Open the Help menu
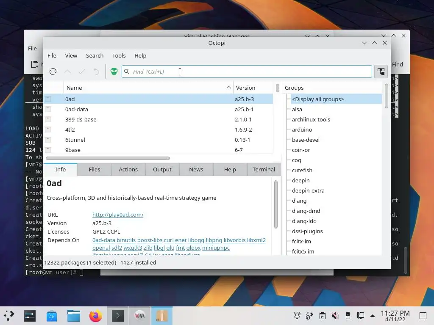434x325 pixels. [x=140, y=55]
